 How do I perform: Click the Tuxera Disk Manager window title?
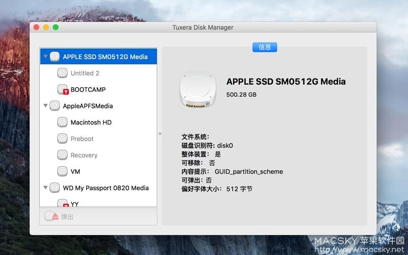pyautogui.click(x=202, y=28)
